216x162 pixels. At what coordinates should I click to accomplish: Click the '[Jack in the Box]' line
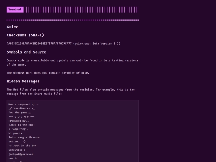(x=22, y=125)
